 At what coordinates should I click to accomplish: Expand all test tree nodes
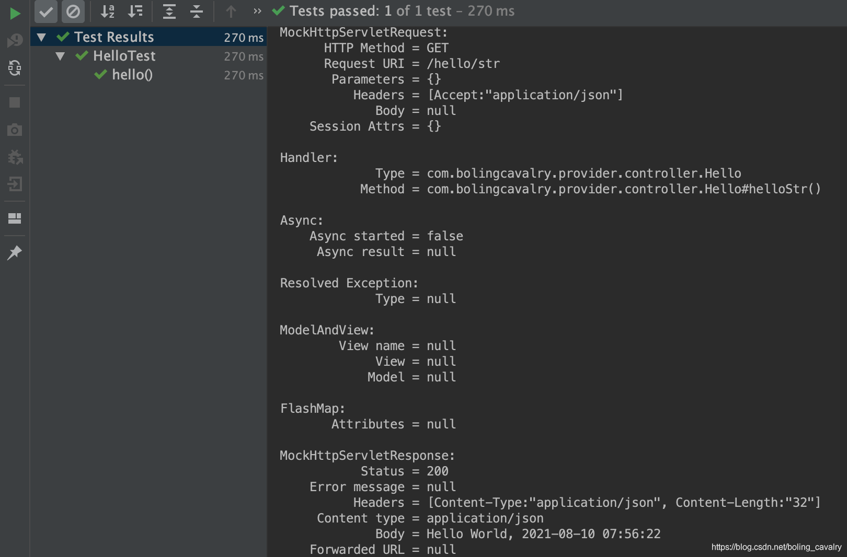[169, 11]
